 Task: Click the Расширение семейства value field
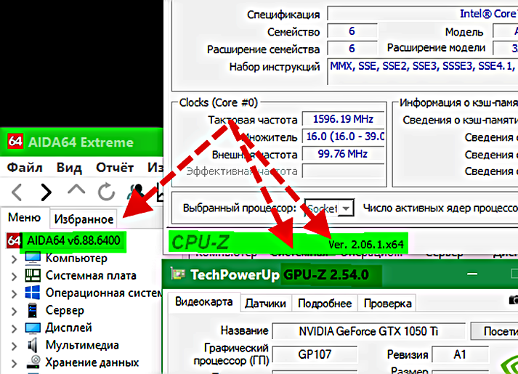(x=352, y=48)
